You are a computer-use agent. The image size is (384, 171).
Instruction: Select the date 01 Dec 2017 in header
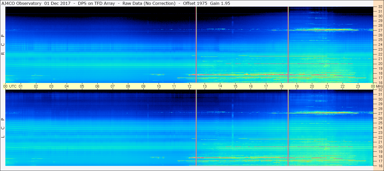[57, 3]
